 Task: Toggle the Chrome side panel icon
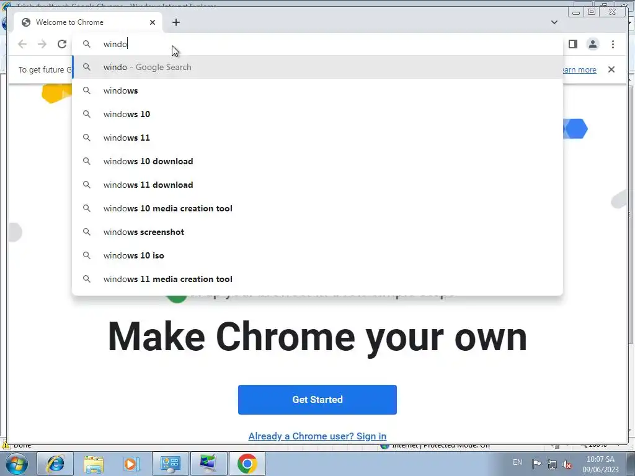pos(572,44)
